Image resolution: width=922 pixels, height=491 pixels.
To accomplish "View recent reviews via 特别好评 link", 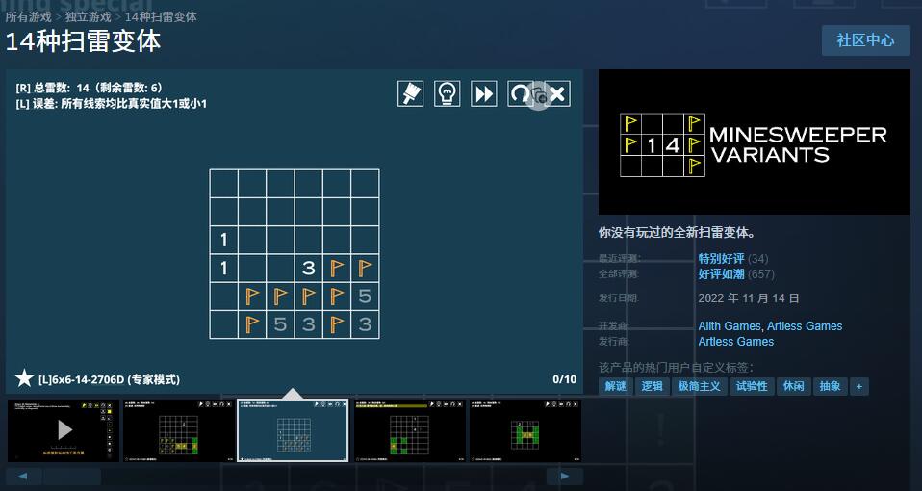I will tap(721, 259).
